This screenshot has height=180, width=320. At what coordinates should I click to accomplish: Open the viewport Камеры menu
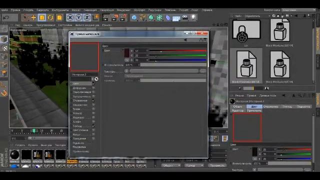pos(28,25)
